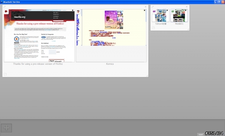This screenshot has height=136, width=225.
Task: Close the Komica tab thumbnail
Action: click(144, 10)
